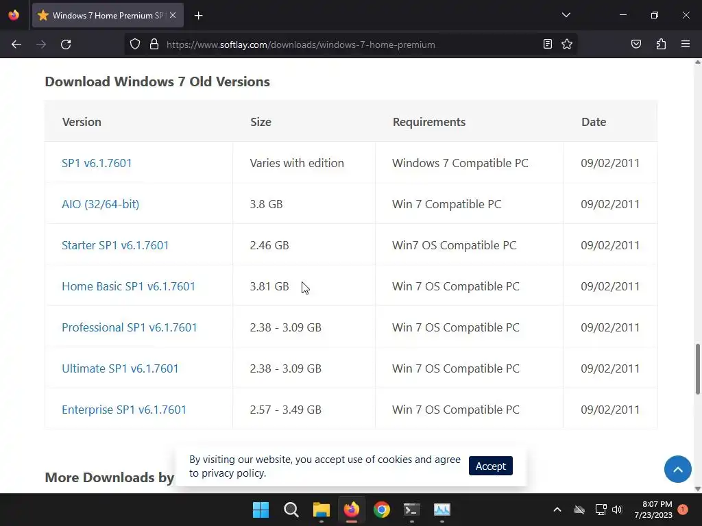This screenshot has height=526, width=702.
Task: Open the Starter SP1 v6.1.7601 link
Action: pyautogui.click(x=115, y=245)
